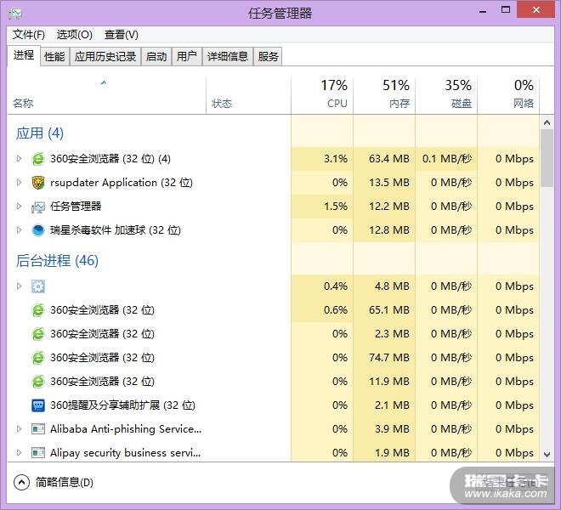Click the unnamed gear process icon
Image resolution: width=561 pixels, height=510 pixels.
[38, 286]
